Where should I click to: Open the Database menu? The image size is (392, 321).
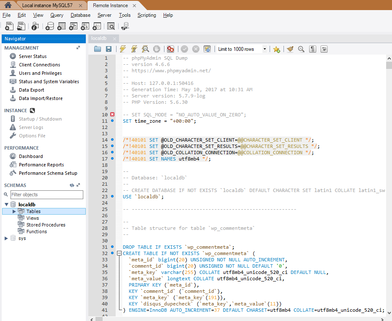click(x=80, y=15)
